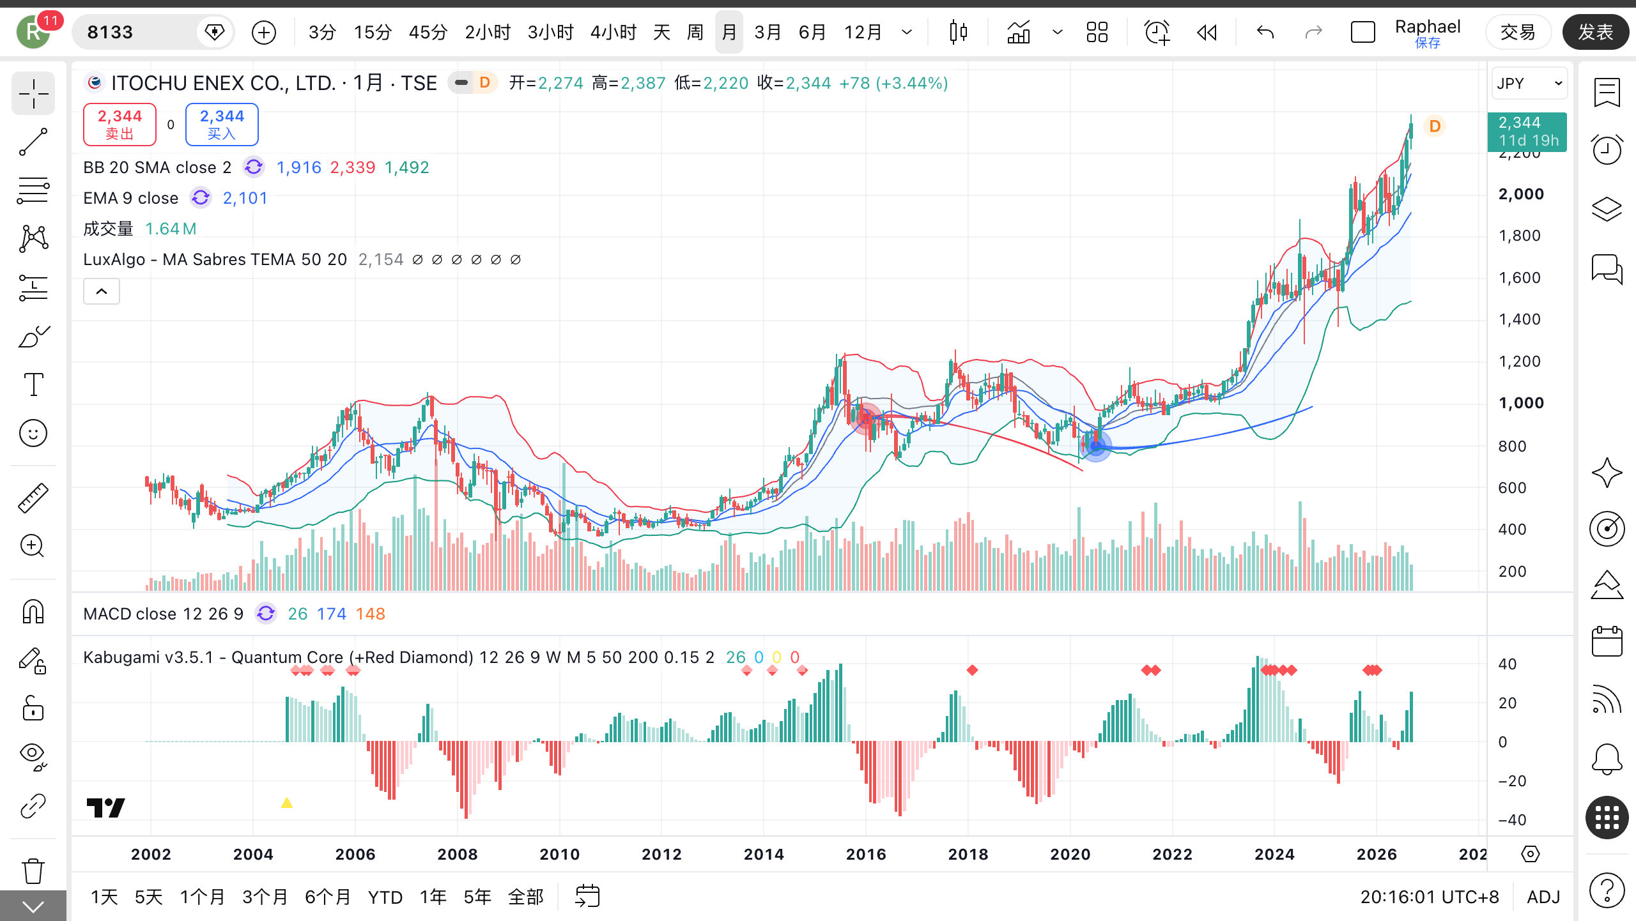The height and width of the screenshot is (921, 1636).
Task: Toggle magnet mode for drawings
Action: [33, 612]
